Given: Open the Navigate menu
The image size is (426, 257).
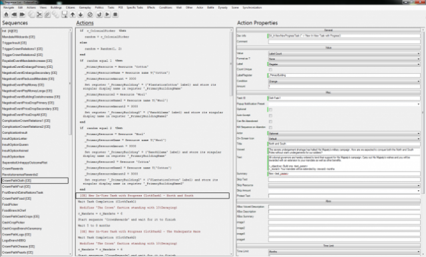Looking at the screenshot, I should [x=9, y=7].
